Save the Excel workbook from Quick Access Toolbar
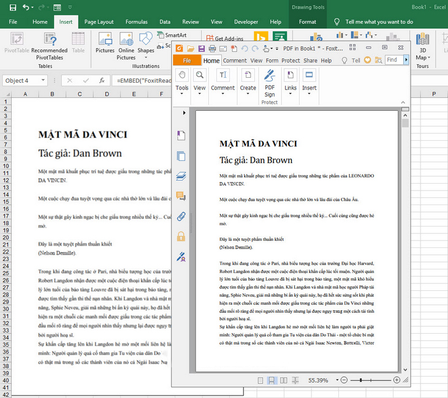The width and height of the screenshot is (448, 398). 13,7
